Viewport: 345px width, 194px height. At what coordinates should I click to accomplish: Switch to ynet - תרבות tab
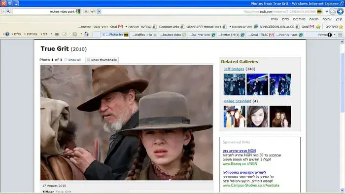click(289, 35)
